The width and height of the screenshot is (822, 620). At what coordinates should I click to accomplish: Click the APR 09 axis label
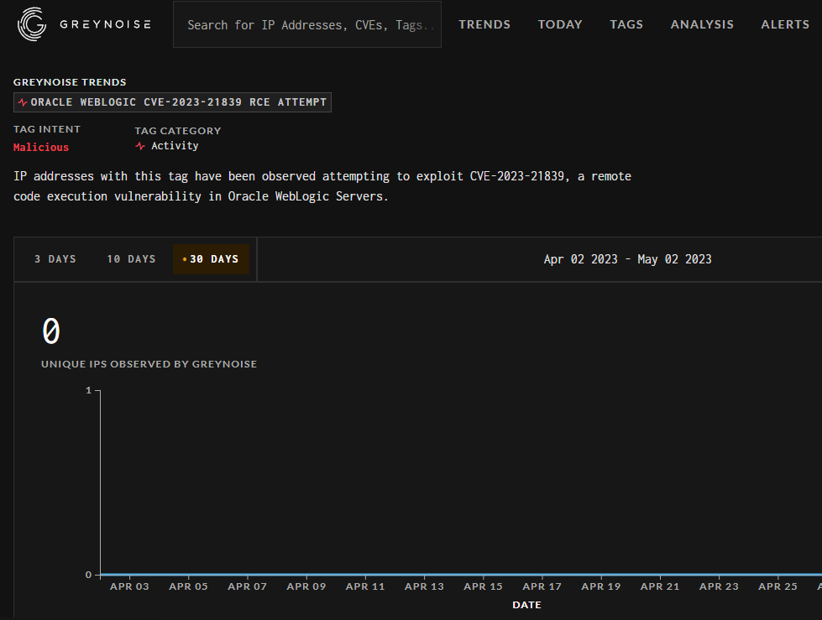click(306, 586)
